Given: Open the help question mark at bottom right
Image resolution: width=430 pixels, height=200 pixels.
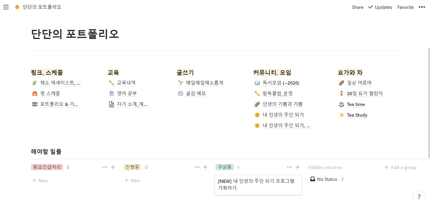Looking at the screenshot, I should click(419, 196).
